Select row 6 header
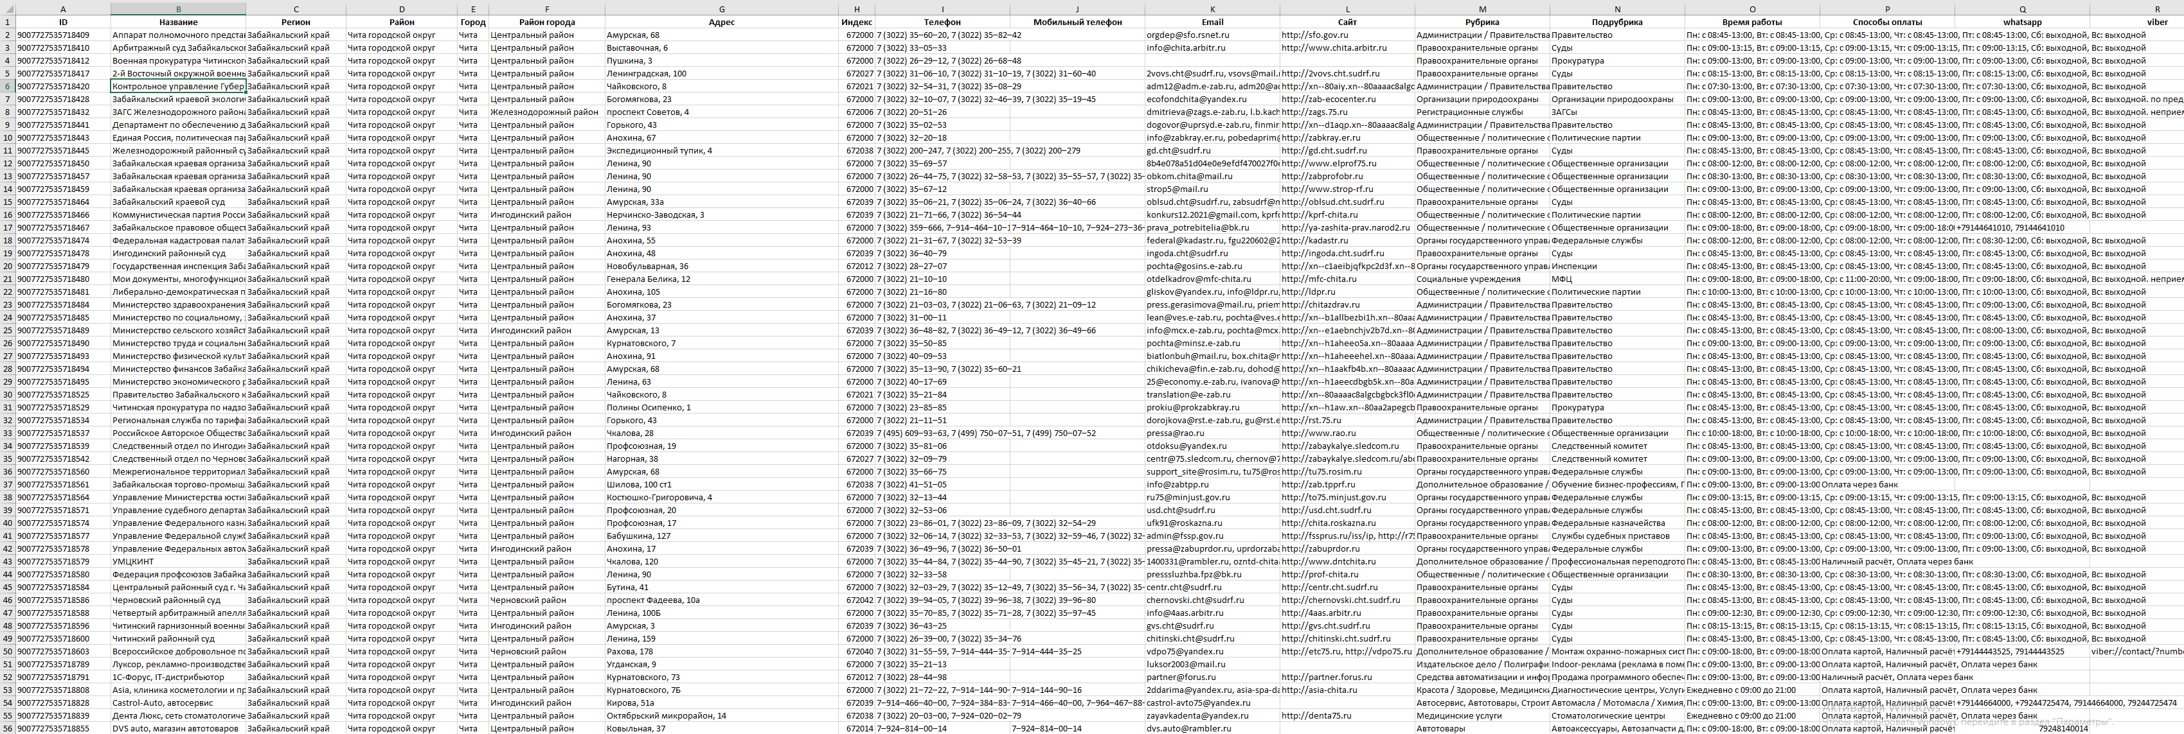Screen dimensions: 2184x734 [8, 86]
